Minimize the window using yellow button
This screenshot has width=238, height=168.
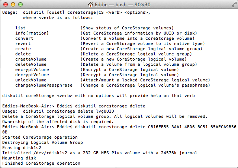point(13,4)
